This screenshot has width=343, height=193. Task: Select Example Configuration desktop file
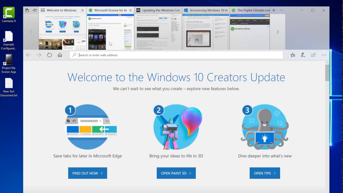9,41
